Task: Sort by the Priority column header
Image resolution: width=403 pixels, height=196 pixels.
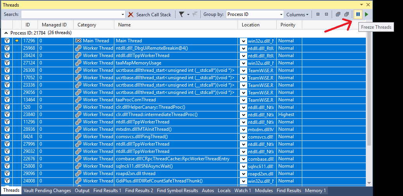Action: pyautogui.click(x=288, y=25)
